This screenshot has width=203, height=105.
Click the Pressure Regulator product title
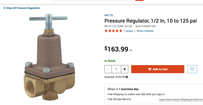(151, 21)
